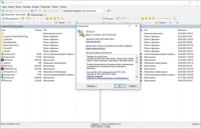This screenshot has height=129, width=201.
Task: Click the select-by-filter icon in right panel toolbar
Action: 178,23
